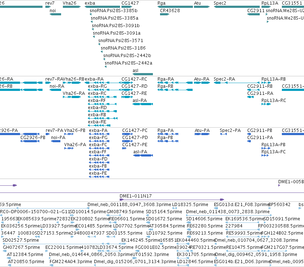Click the CG2911-RA transcript label
The width and height of the screenshot is (304, 267).
click(x=260, y=93)
